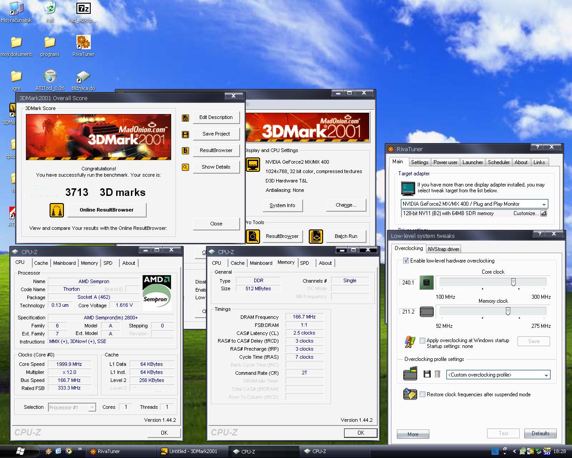Expand hidden system tray icons arrow
Viewport: 572px width, 458px height.
(x=514, y=452)
